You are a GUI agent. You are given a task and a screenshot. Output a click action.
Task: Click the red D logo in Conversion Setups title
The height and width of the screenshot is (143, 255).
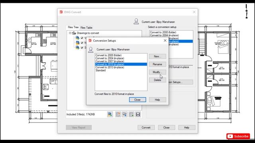[90, 41]
